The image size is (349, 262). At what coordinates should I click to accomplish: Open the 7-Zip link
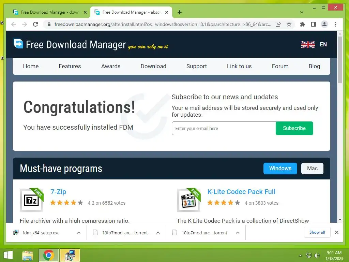58,192
